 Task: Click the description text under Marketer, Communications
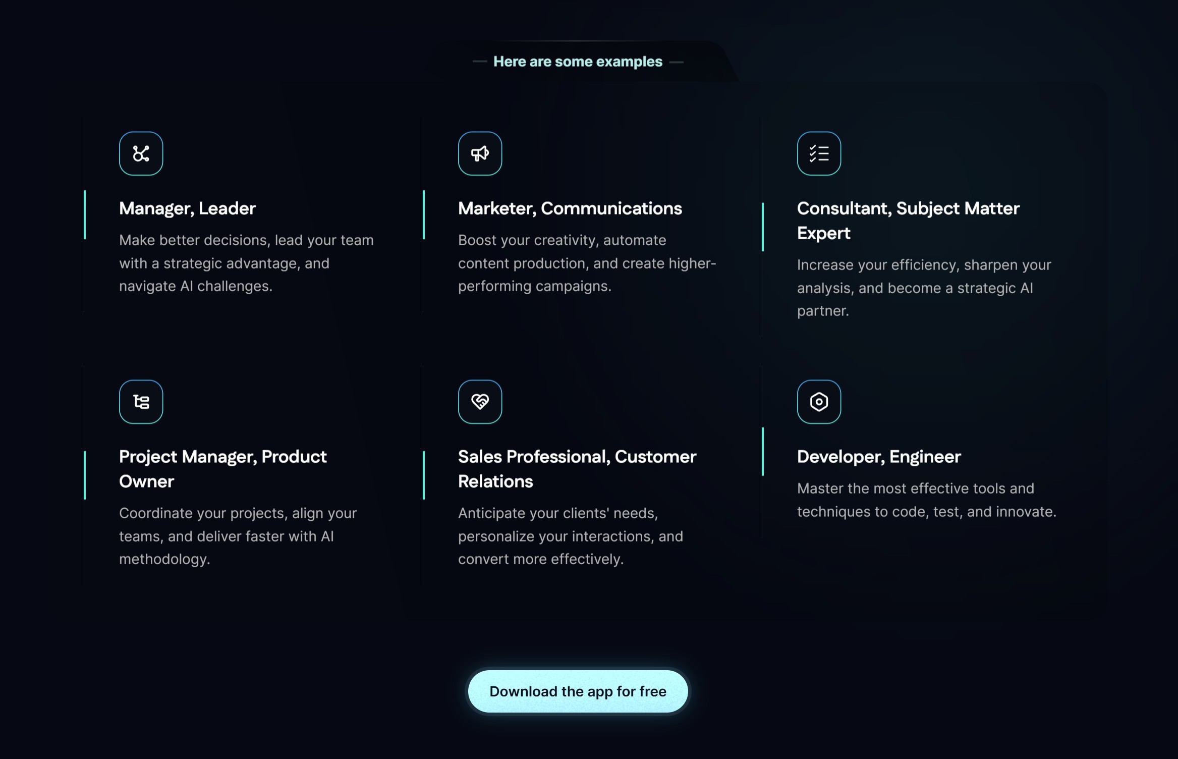(x=586, y=263)
